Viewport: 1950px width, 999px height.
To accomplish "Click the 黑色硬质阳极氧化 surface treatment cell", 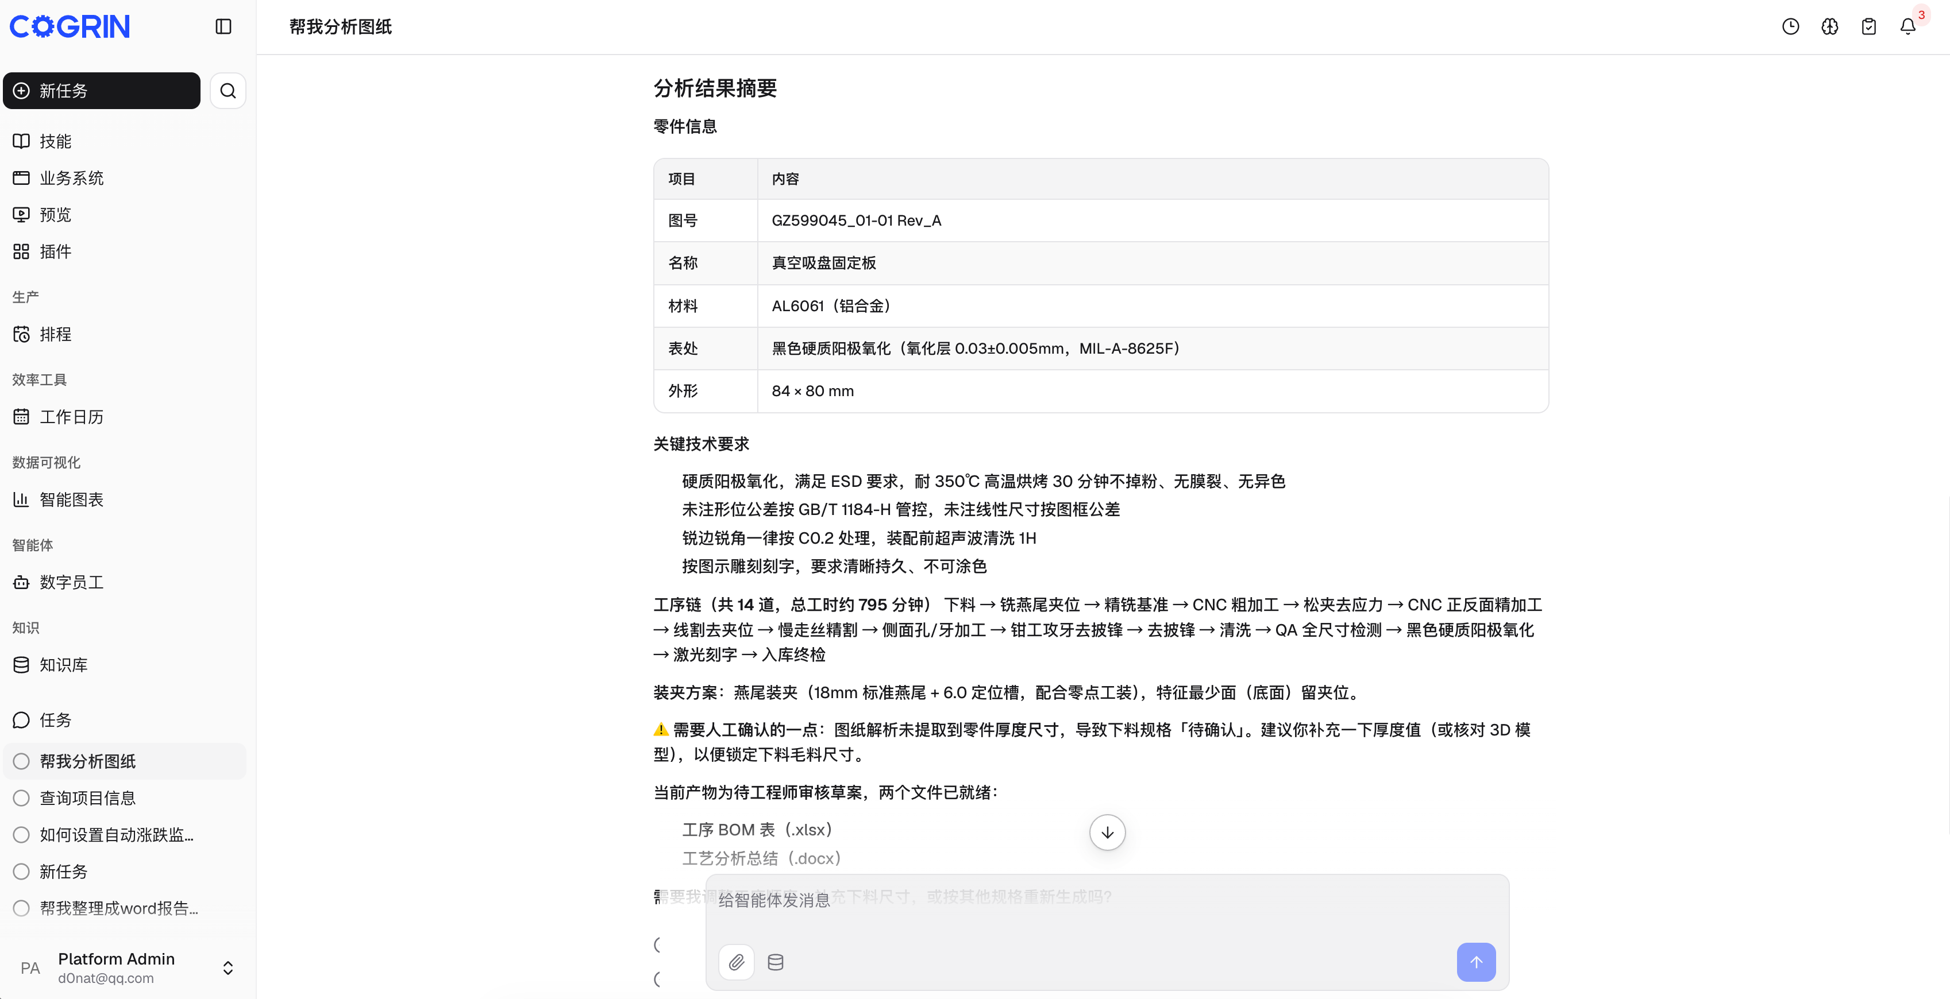I will click(1153, 349).
